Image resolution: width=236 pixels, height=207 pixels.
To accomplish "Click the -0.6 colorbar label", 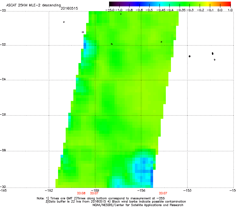I will tap(139, 10).
